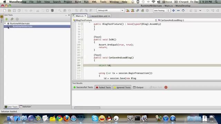221x124 pixels.
Task: Click the 'Assert.AreEqual(true, true);' code line
Action: [x=116, y=45]
